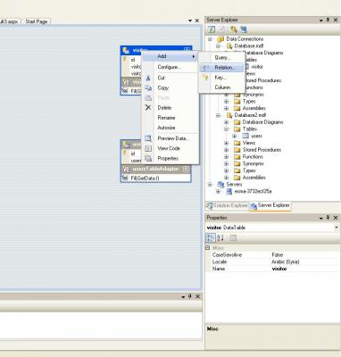Click the Database2.mdf database icon
This screenshot has width=341, height=357.
(x=229, y=115)
